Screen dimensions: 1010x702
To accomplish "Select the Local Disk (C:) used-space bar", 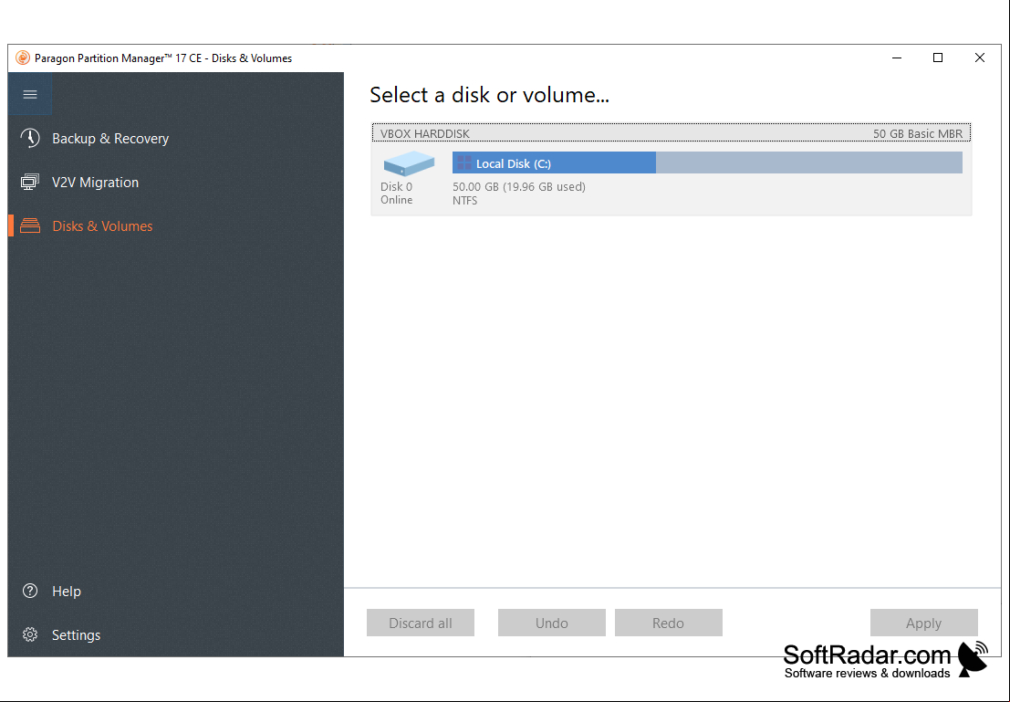I will [554, 162].
